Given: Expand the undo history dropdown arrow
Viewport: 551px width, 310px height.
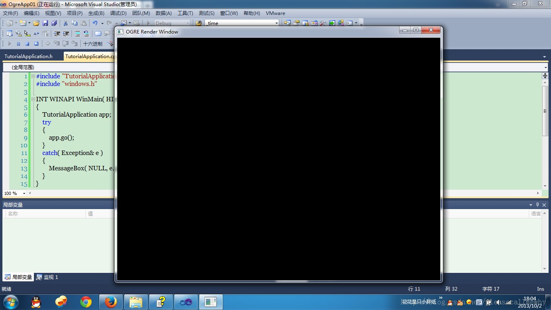Looking at the screenshot, I should point(102,23).
